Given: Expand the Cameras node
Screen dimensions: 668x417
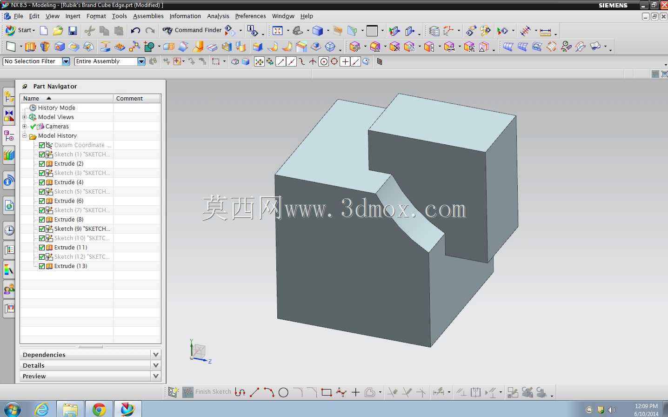Looking at the screenshot, I should coord(25,126).
